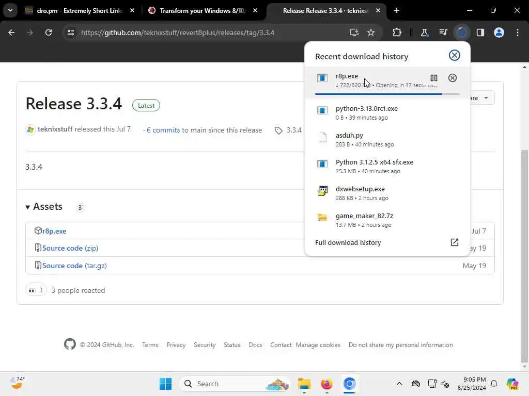Open the tab search dropdown arrow
The height and width of the screenshot is (396, 529).
tap(10, 10)
